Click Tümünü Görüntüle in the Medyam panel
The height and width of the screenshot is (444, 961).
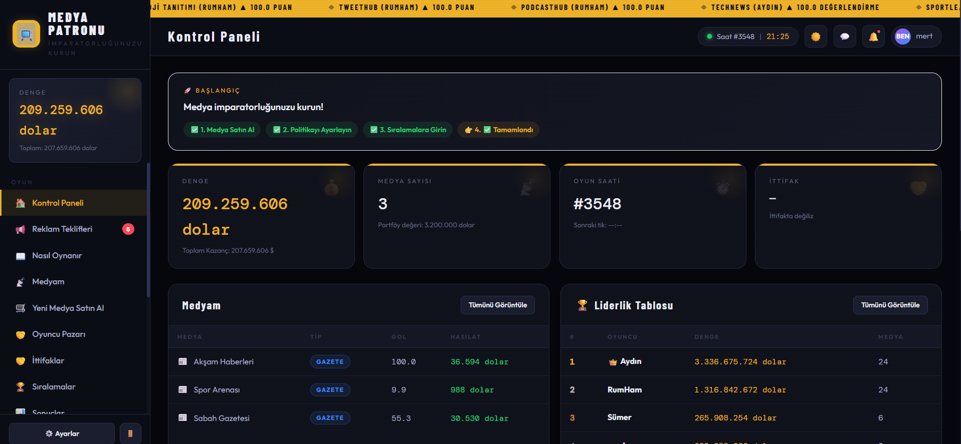point(498,305)
